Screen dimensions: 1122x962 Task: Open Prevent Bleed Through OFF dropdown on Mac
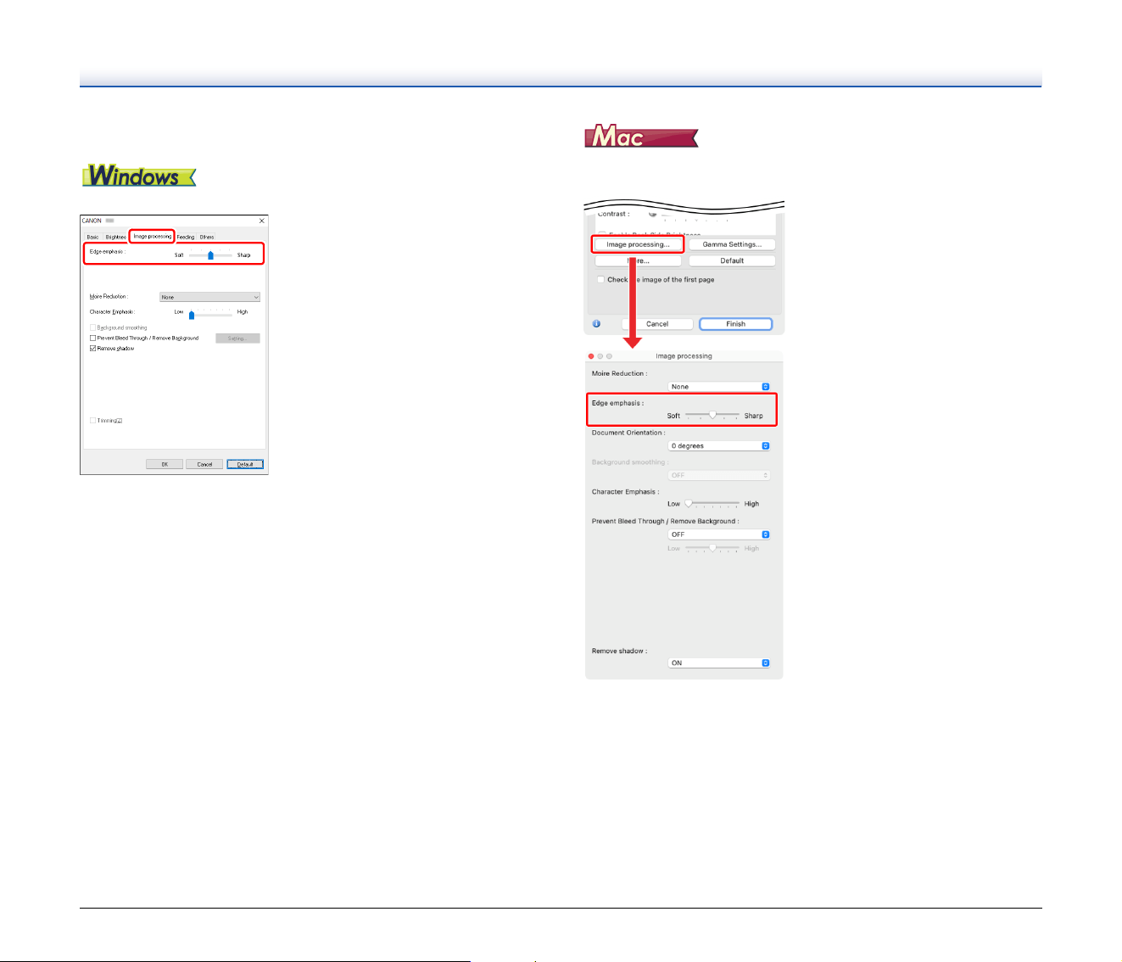tap(719, 534)
